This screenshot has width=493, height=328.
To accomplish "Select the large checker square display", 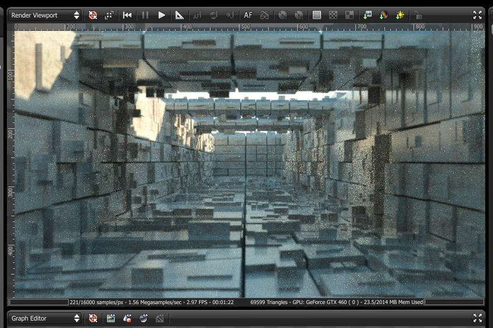I will tap(349, 15).
